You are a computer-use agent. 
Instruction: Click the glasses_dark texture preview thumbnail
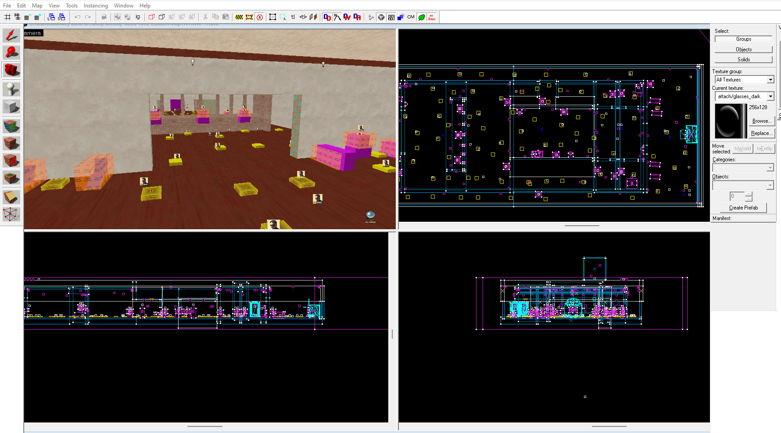coord(730,121)
